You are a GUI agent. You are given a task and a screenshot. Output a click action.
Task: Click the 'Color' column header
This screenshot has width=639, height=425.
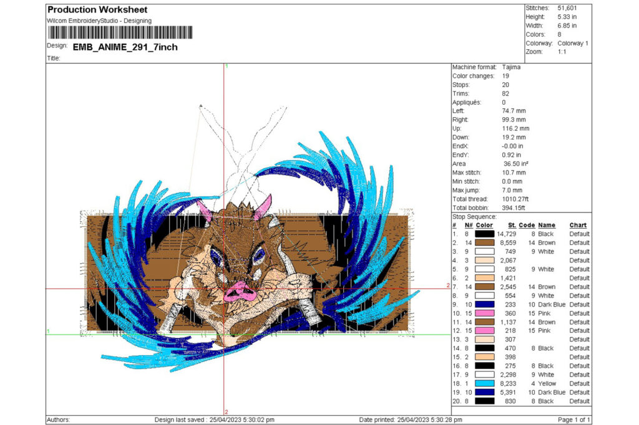[x=484, y=225]
